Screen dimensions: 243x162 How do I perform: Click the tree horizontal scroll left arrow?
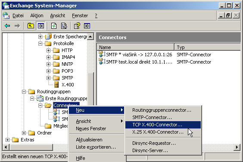point(6,147)
